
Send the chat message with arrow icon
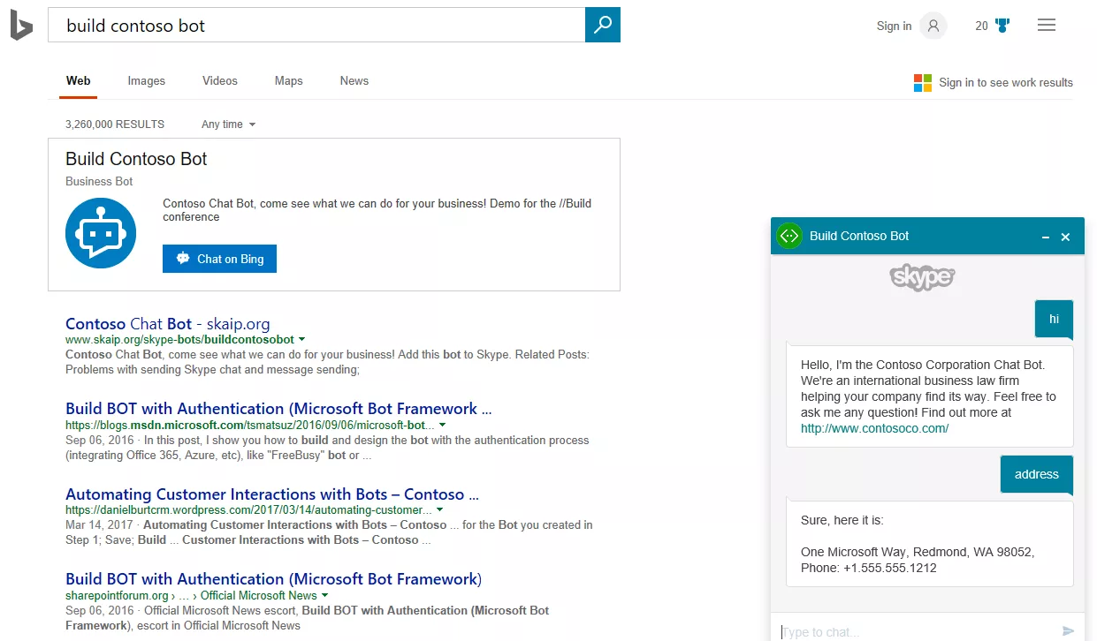(x=1068, y=630)
